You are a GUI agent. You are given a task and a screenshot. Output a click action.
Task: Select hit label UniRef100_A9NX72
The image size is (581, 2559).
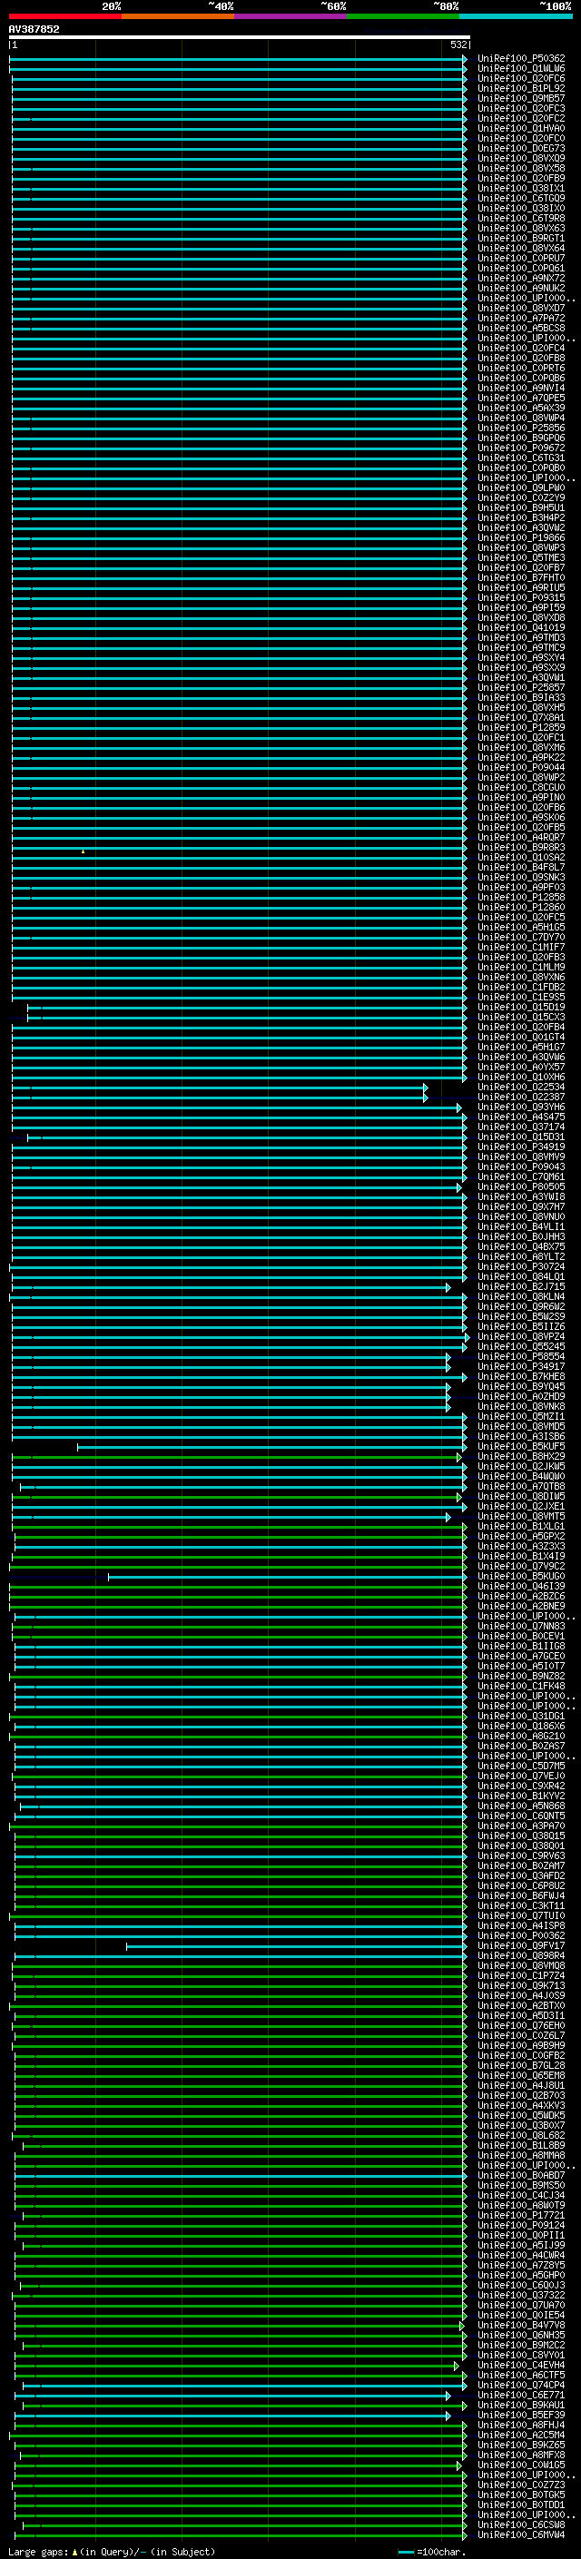coord(521,278)
